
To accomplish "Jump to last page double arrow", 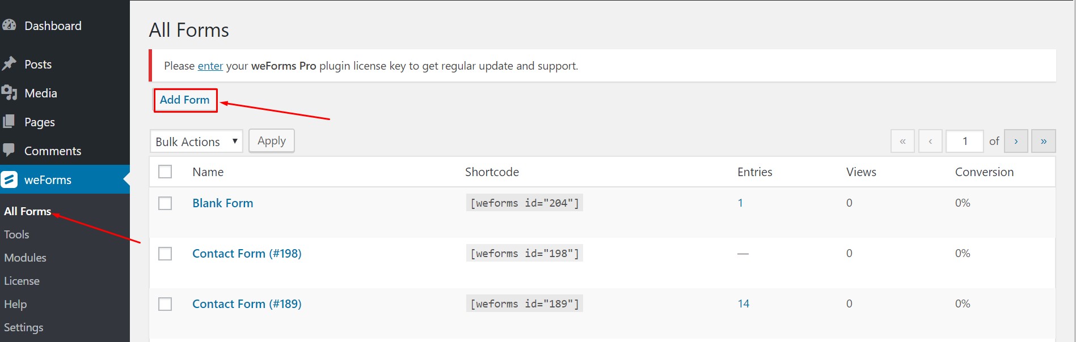I will coord(1043,141).
